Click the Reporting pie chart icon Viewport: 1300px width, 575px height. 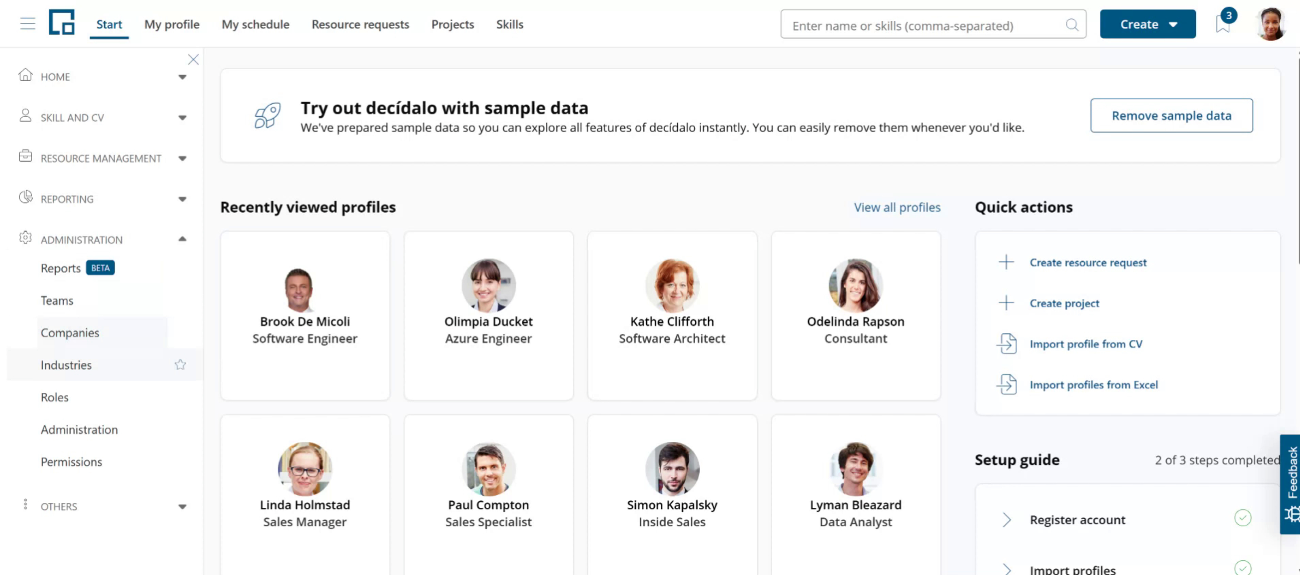[25, 197]
